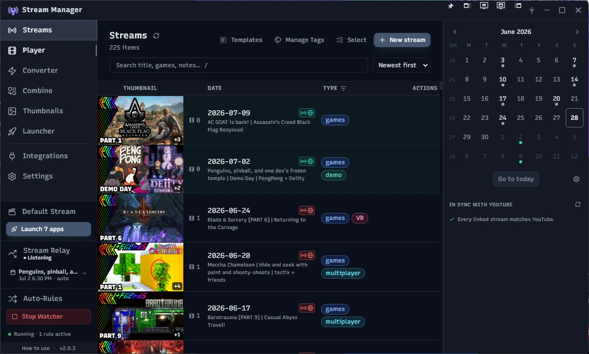Image resolution: width=589 pixels, height=354 pixels.
Task: Click multiplayer tag on 2026-06-20 row
Action: [343, 274]
